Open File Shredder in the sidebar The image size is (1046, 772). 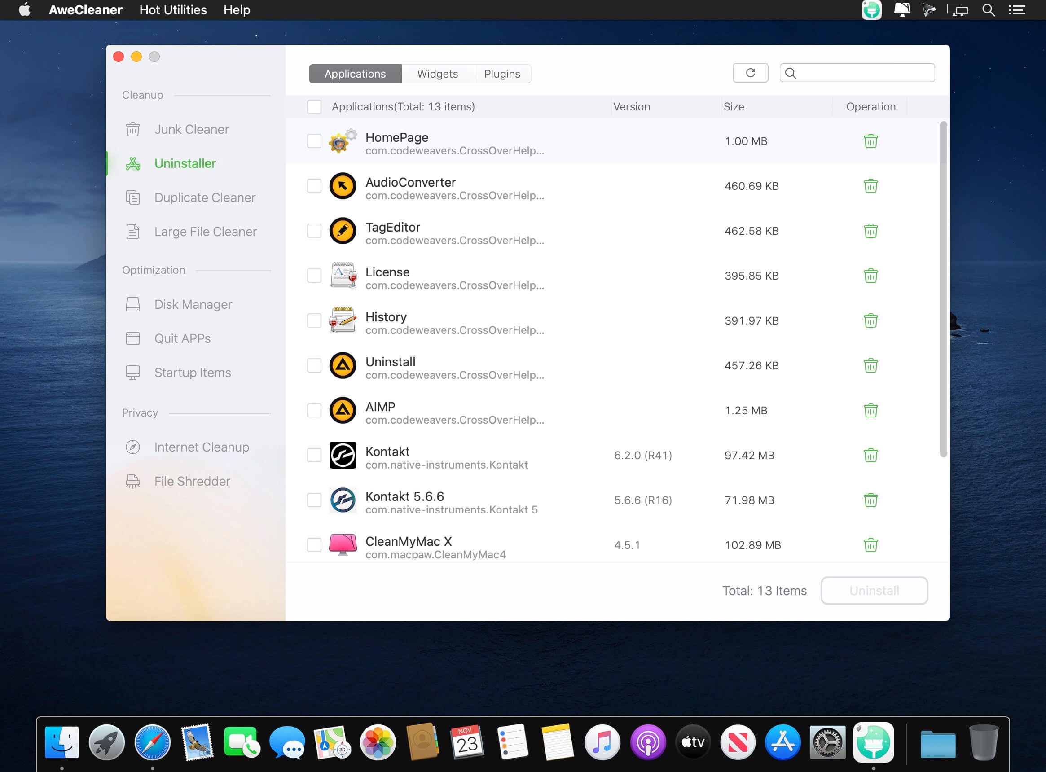[x=192, y=481]
